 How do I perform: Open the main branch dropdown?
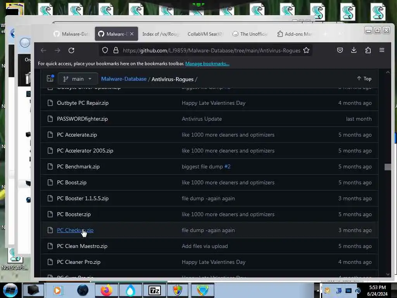[78, 79]
